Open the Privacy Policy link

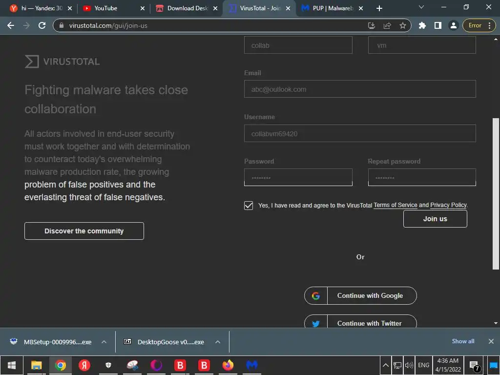click(x=448, y=205)
